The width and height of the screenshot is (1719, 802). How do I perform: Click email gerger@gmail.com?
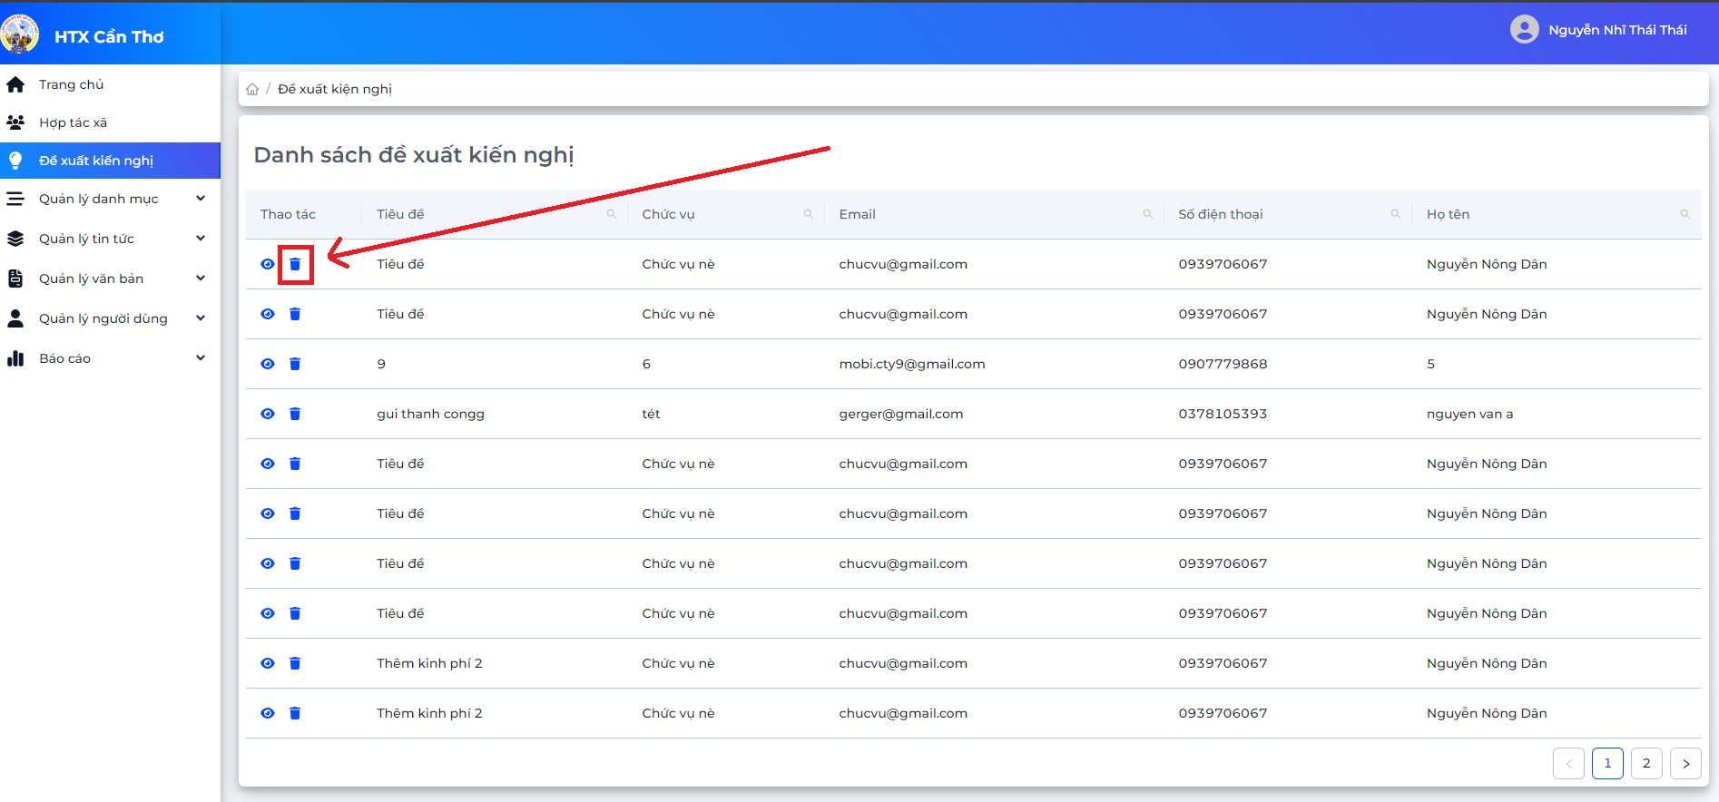tap(901, 414)
